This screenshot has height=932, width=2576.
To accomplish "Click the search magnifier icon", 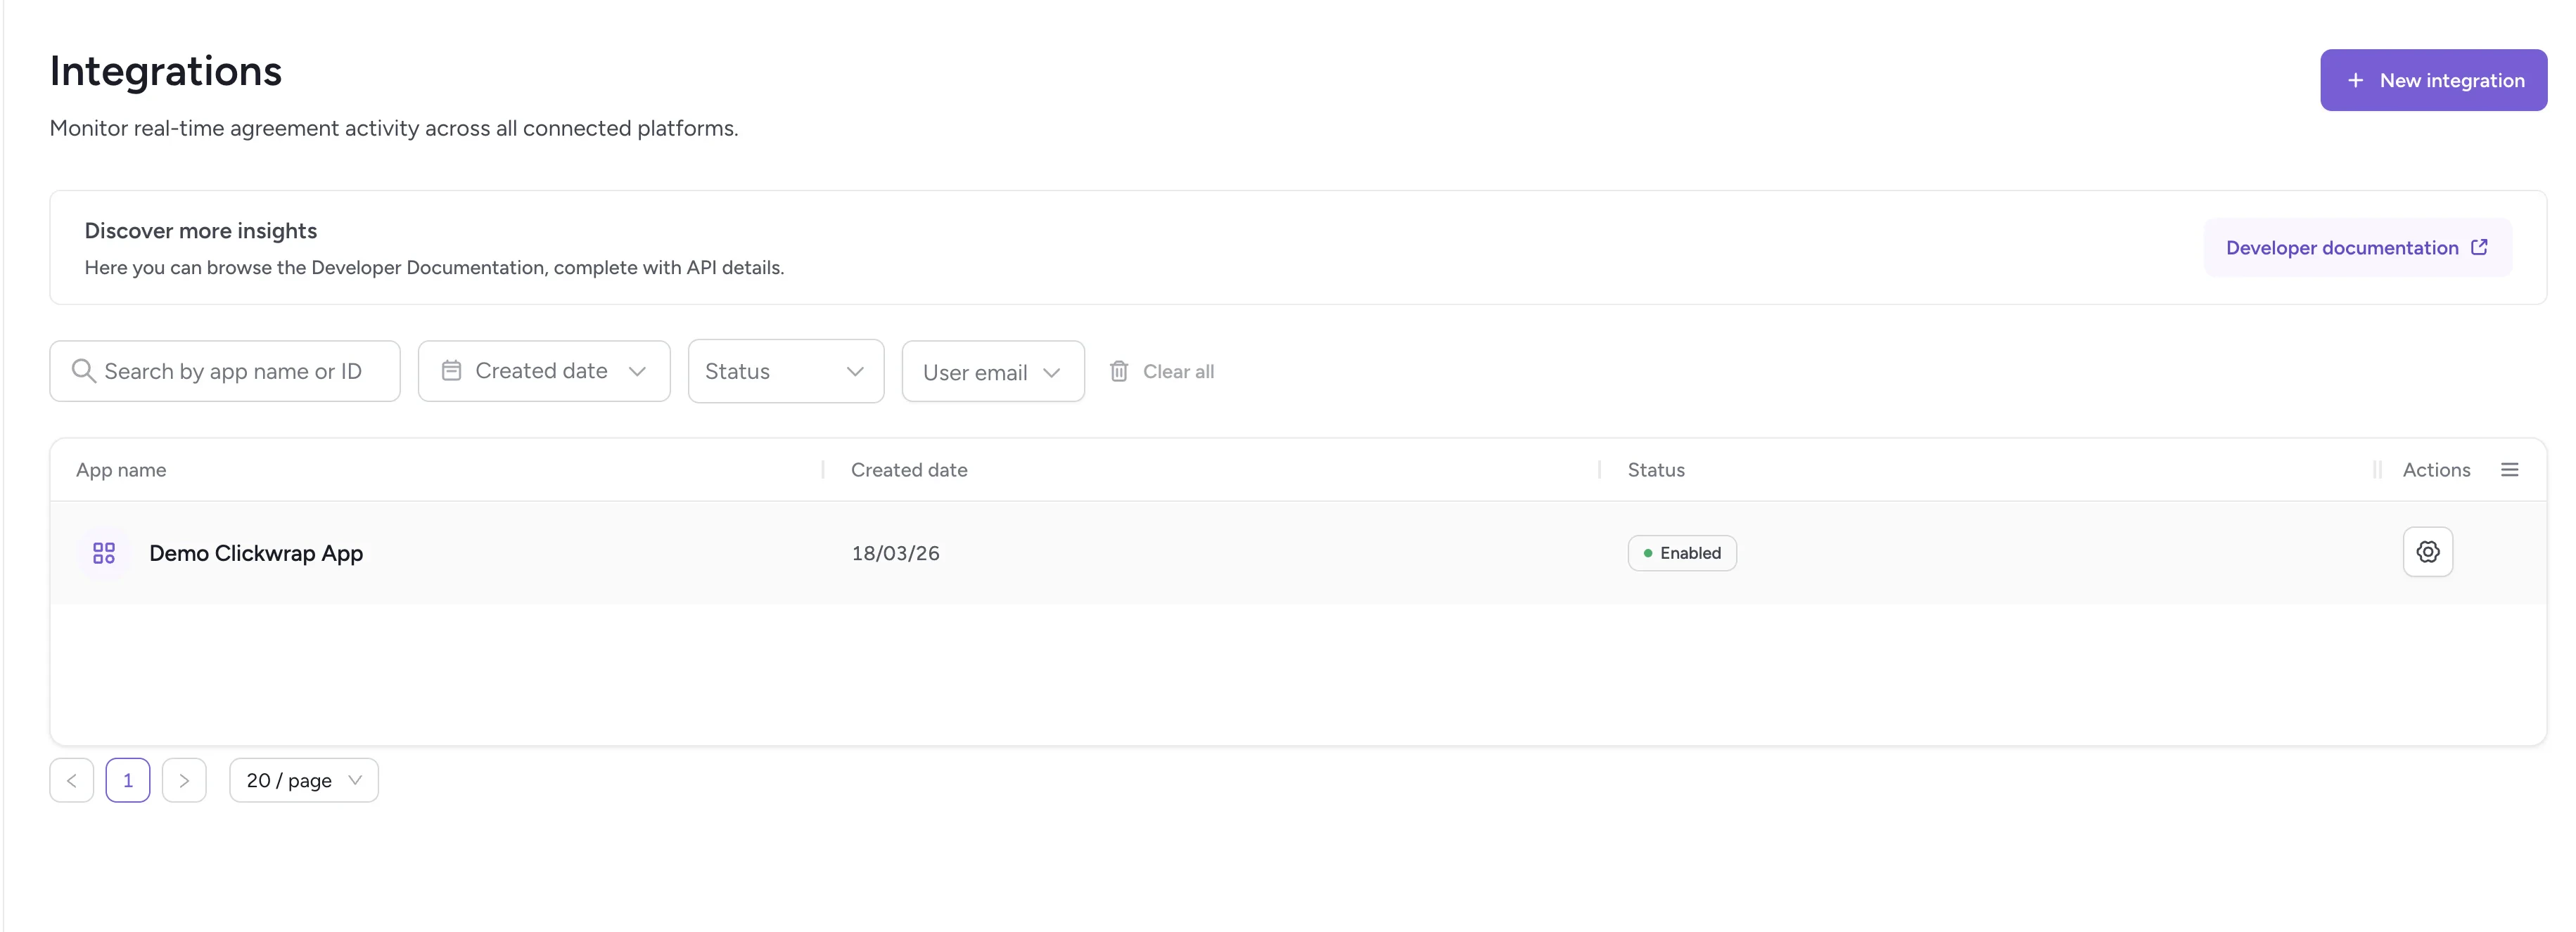I will [84, 370].
